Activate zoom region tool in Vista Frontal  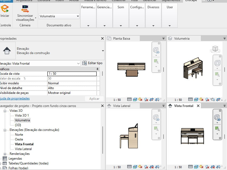(x=217, y=129)
